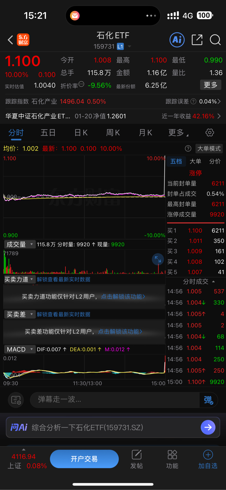The image size is (226, 490).
Task: Expand the 上证 index bar arrow
Action: point(24,450)
